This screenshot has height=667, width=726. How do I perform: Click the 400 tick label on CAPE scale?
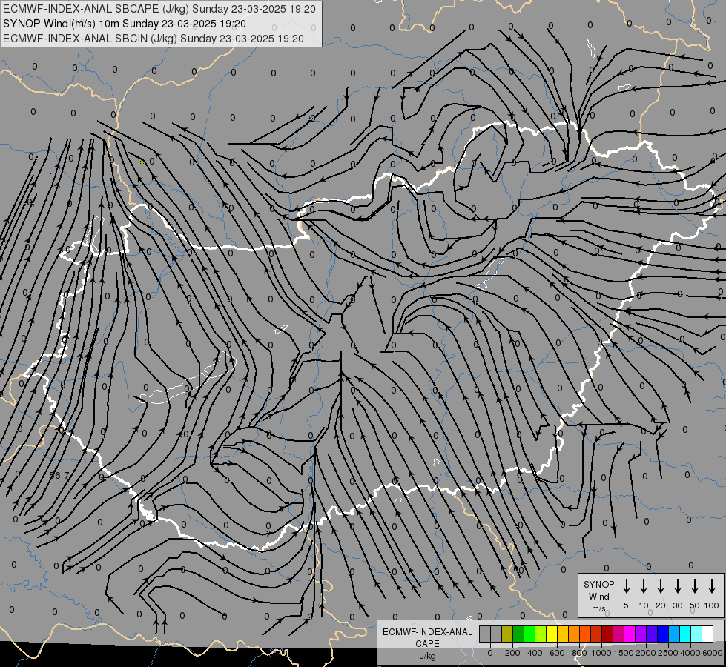pos(535,653)
